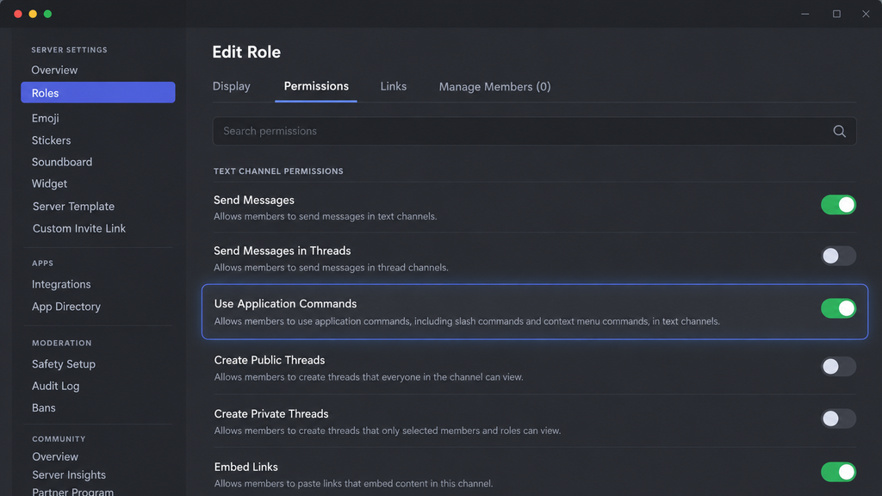View the Audit Log
The width and height of the screenshot is (882, 496).
56,386
